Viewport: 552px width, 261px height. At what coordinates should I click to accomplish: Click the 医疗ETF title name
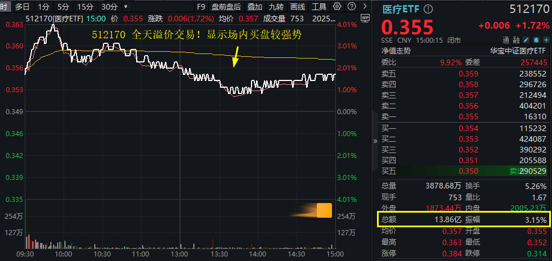pyautogui.click(x=401, y=10)
